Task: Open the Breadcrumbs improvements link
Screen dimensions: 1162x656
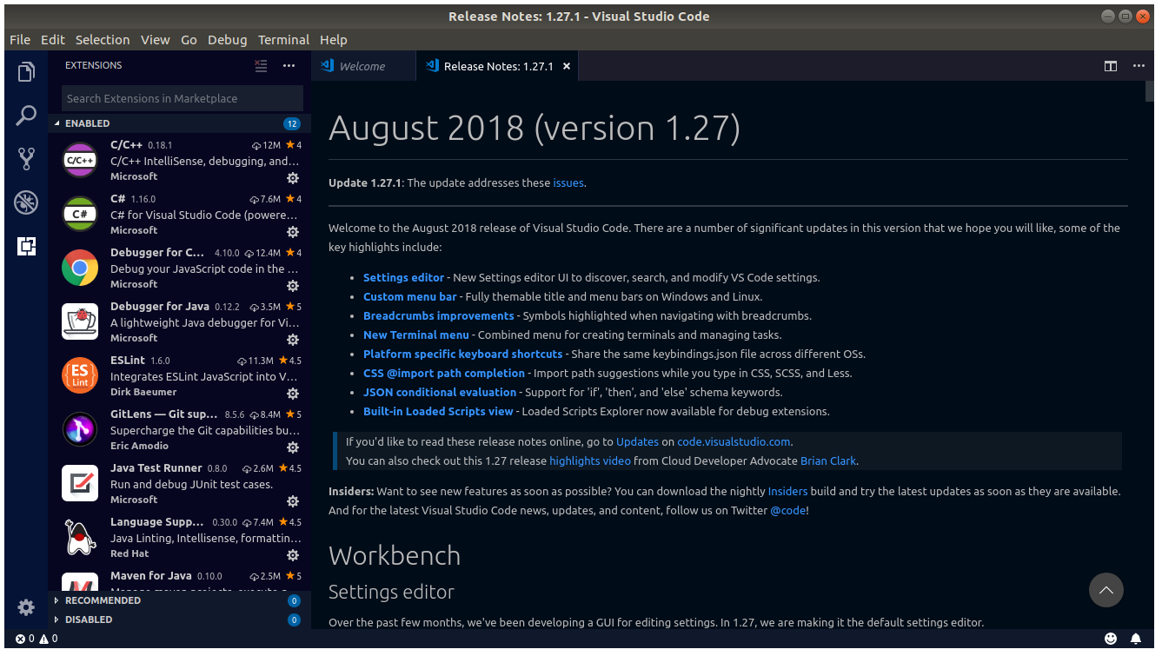Action: [x=439, y=316]
